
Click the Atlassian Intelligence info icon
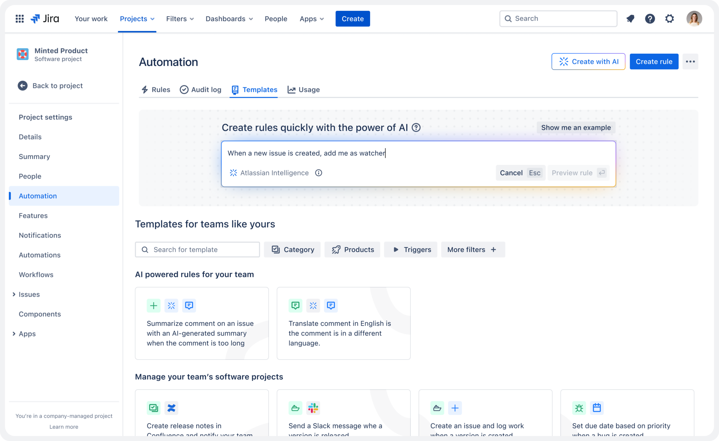[318, 173]
